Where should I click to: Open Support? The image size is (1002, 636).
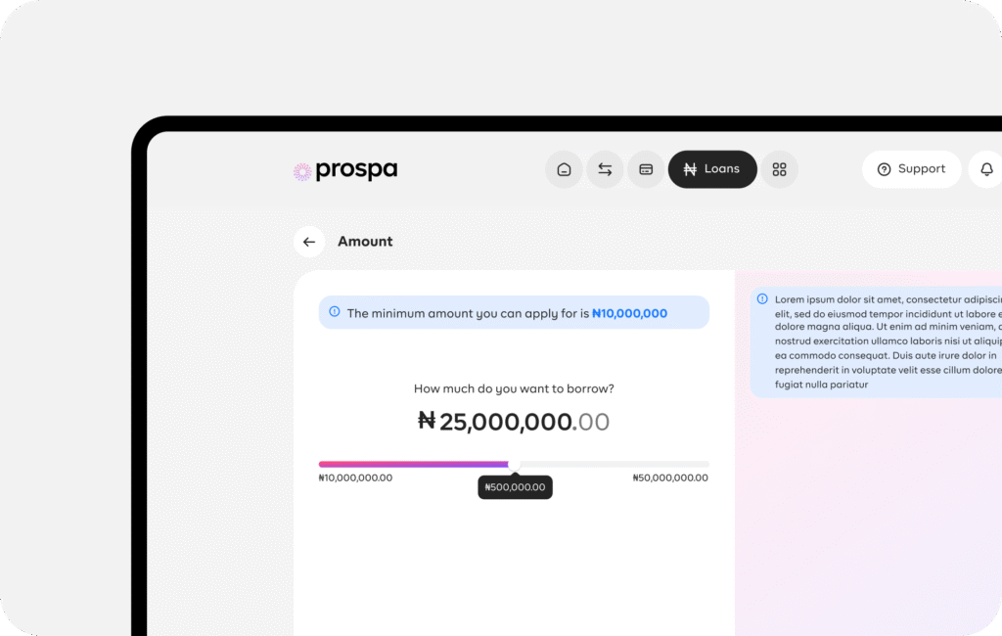tap(912, 169)
